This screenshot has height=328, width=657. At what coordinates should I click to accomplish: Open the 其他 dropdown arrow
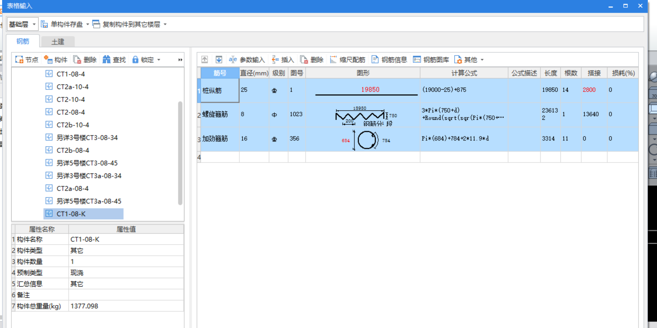482,60
